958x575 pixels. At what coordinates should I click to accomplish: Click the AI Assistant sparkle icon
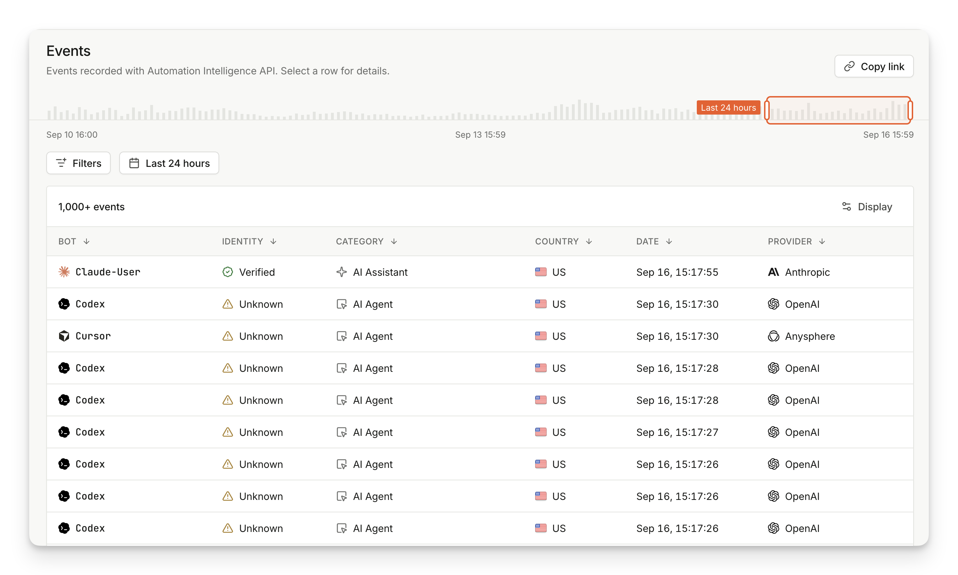click(341, 272)
